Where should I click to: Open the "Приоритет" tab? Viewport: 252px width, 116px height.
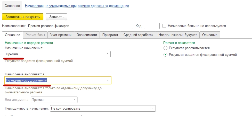110,35
